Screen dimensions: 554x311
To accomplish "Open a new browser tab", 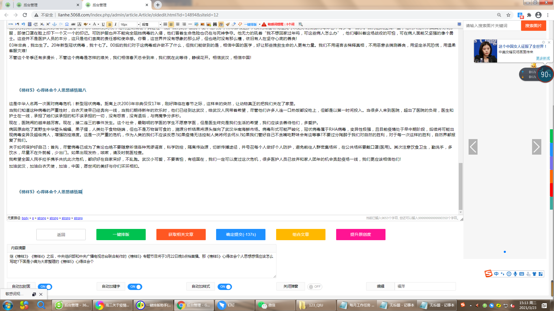I will [x=158, y=5].
